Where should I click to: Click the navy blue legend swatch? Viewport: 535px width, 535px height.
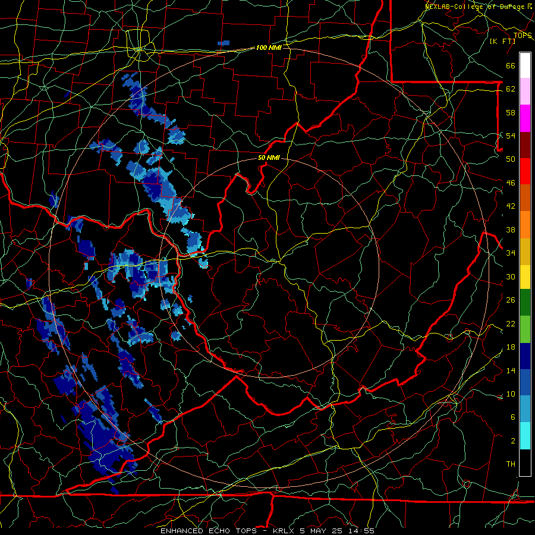[x=525, y=356]
